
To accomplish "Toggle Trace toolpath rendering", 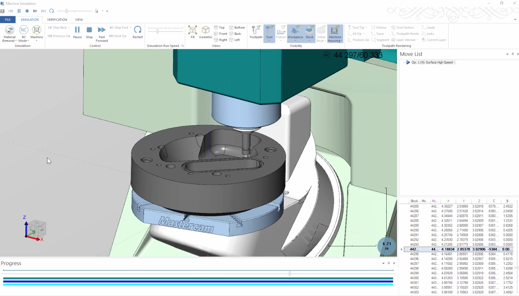I will (377, 34).
